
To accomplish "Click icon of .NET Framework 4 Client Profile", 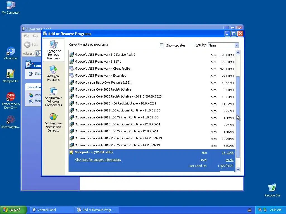I will pyautogui.click(x=71, y=69).
